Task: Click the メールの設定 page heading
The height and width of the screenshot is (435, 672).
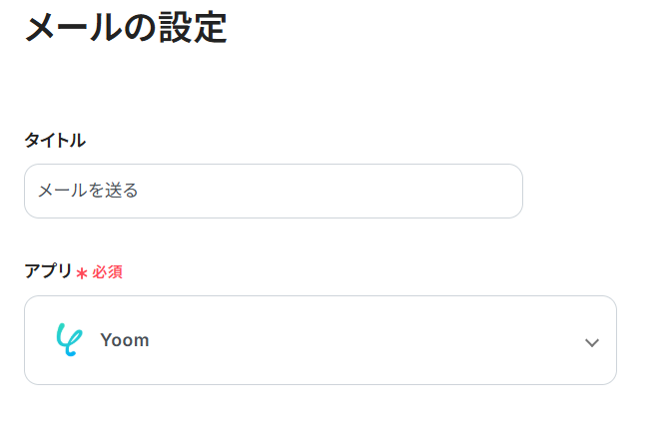Action: [x=126, y=27]
